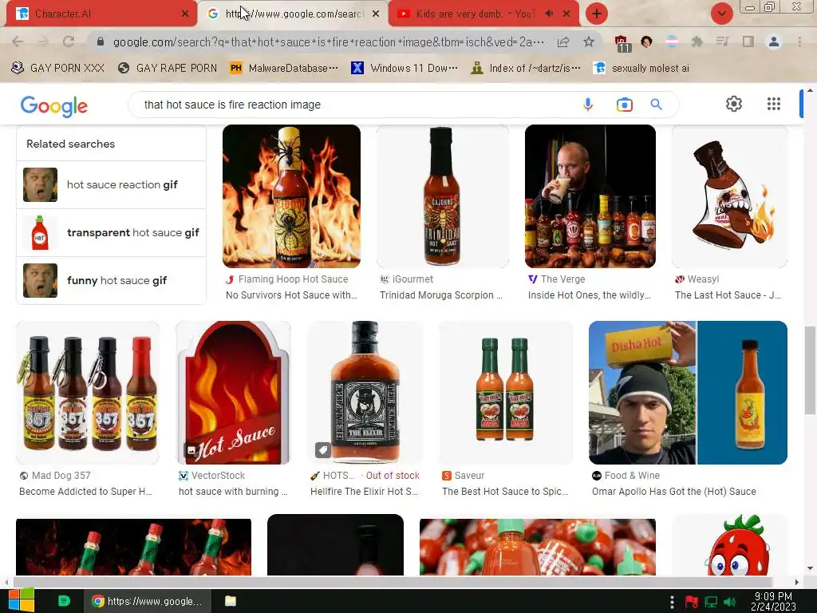Open VectorStock hot sauce flames image
Viewport: 817px width, 613px height.
(233, 393)
